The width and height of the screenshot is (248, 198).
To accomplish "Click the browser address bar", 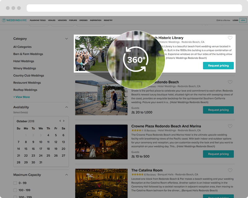I will [x=134, y=8].
